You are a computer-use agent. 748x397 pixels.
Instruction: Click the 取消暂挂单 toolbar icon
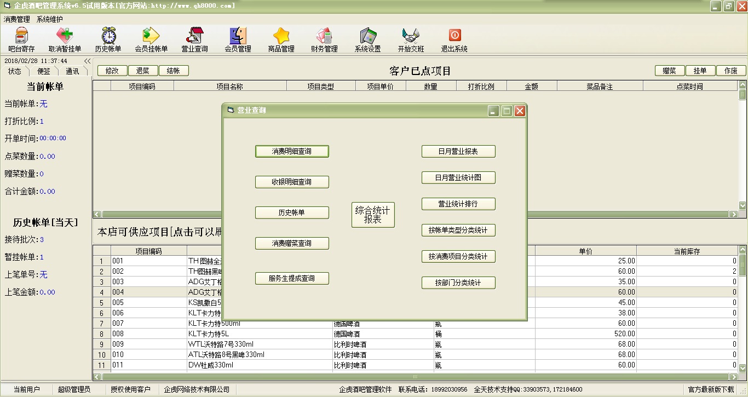click(x=65, y=40)
